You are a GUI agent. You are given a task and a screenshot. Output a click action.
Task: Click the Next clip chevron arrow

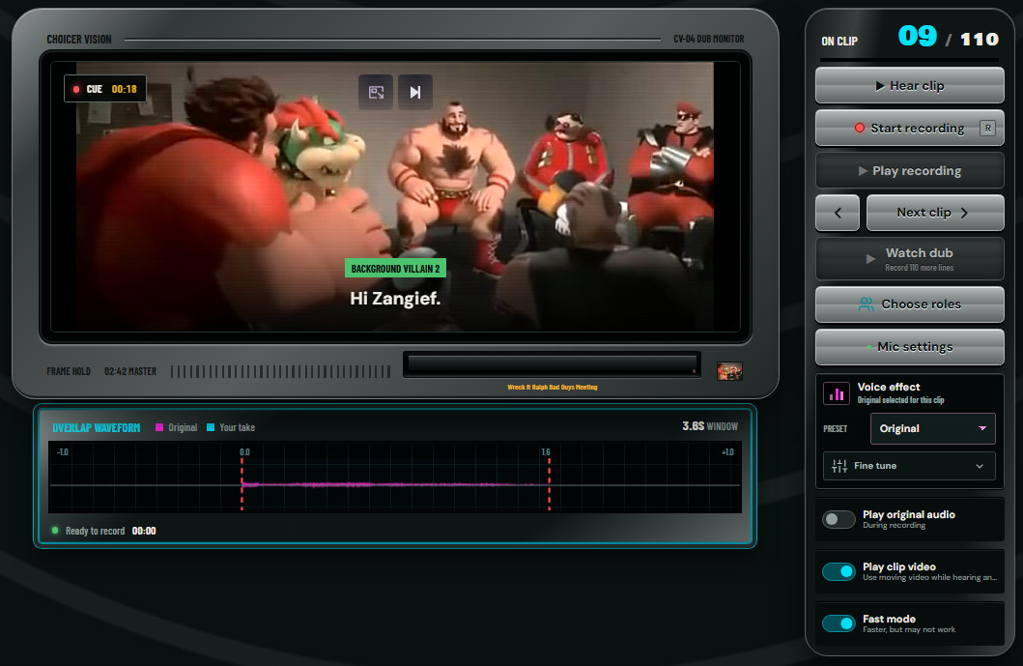[964, 213]
